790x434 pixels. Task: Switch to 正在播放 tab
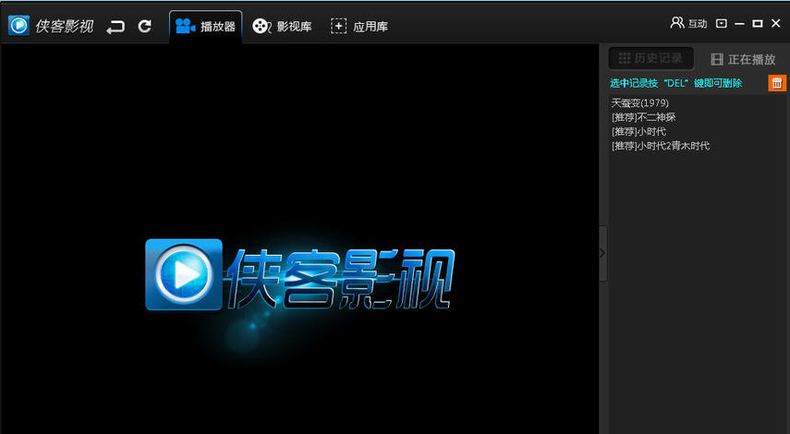(743, 59)
